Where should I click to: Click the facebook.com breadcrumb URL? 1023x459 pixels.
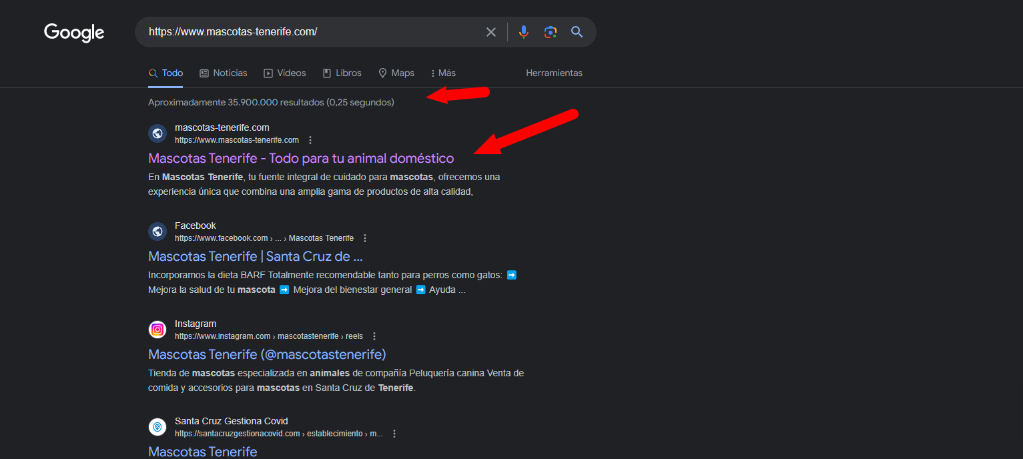point(264,238)
